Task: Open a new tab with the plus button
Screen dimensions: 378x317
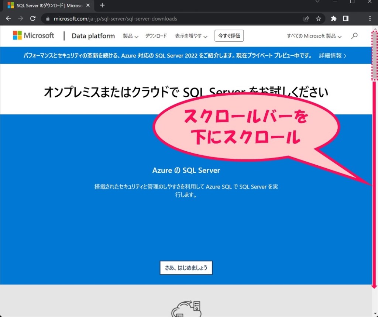Action: coord(102,5)
